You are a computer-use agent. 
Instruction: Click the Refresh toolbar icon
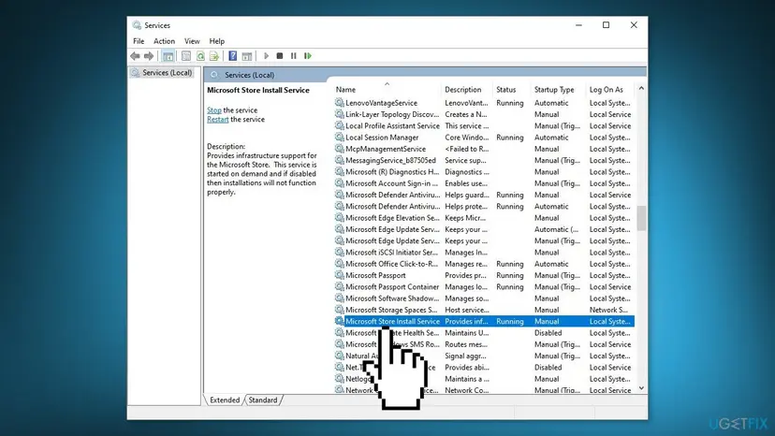[x=200, y=56]
